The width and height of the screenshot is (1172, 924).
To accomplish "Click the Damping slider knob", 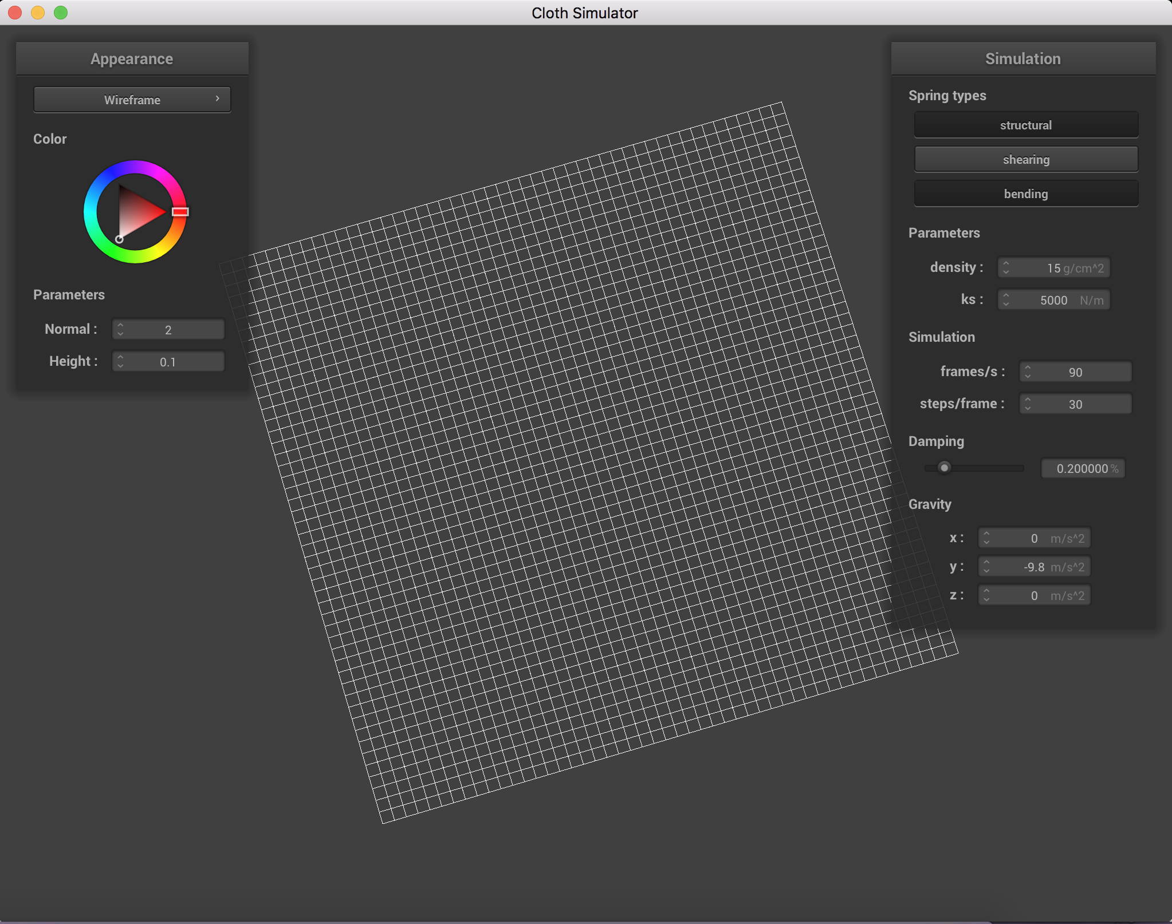I will pos(944,468).
